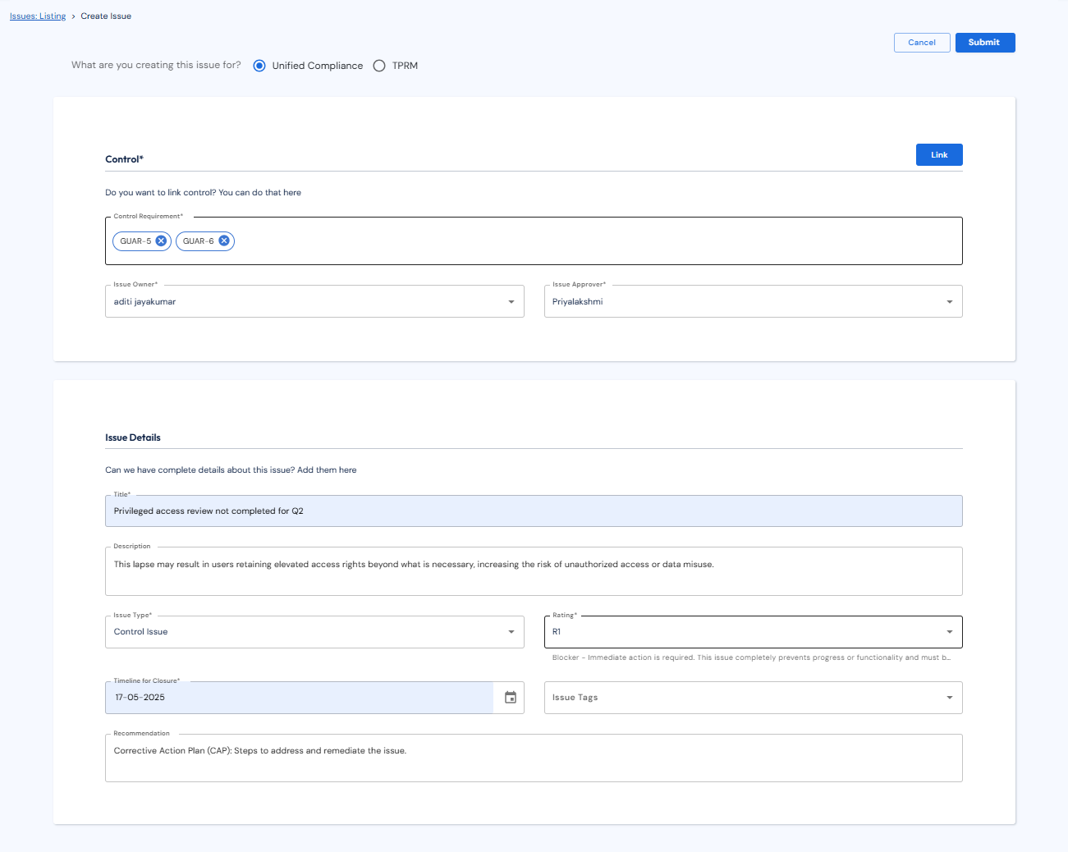Click the GUAR-6 chip label
This screenshot has width=1068, height=852.
click(x=198, y=241)
